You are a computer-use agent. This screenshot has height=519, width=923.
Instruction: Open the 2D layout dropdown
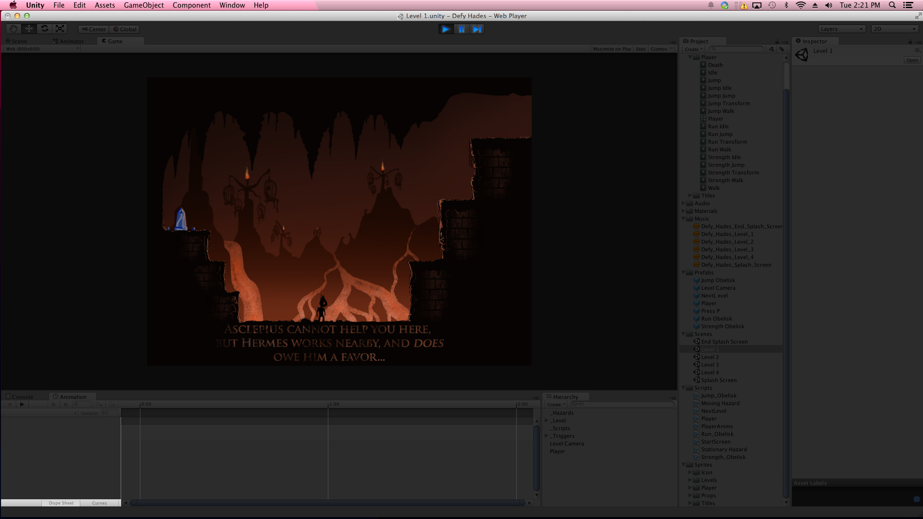pos(895,29)
